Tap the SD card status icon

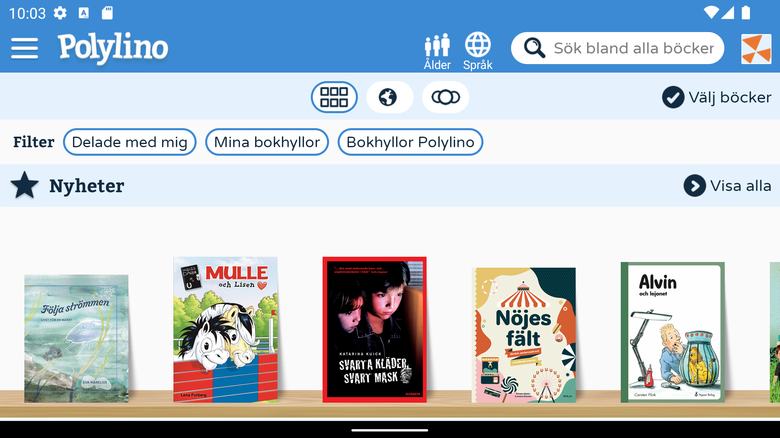[x=107, y=13]
